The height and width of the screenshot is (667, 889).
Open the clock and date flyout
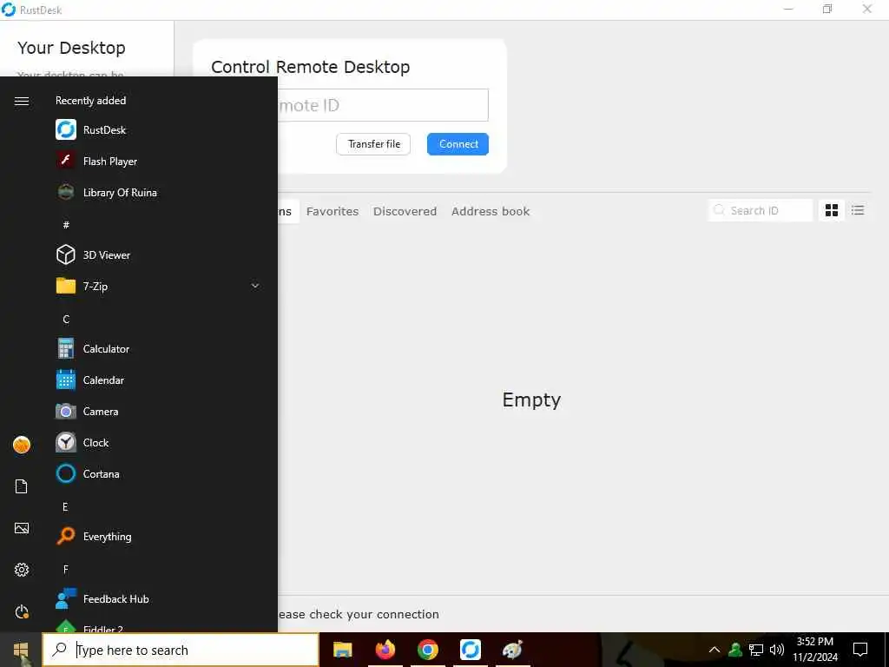coord(814,650)
